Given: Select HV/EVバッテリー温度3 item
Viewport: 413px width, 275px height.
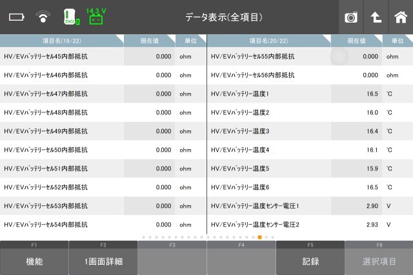Looking at the screenshot, I should pyautogui.click(x=310, y=131).
